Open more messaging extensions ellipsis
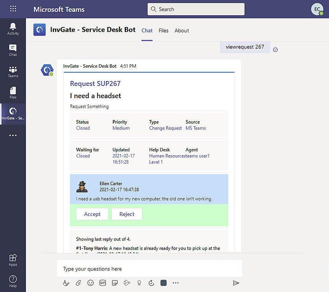Viewport: 329px width, 292px height. tap(176, 283)
